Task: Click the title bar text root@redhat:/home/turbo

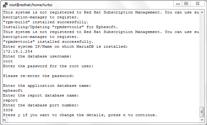Action: (x=31, y=5)
